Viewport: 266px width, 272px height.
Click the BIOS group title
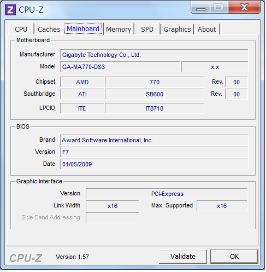23,126
